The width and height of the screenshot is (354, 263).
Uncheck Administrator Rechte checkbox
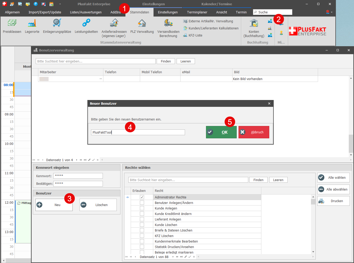click(x=142, y=197)
